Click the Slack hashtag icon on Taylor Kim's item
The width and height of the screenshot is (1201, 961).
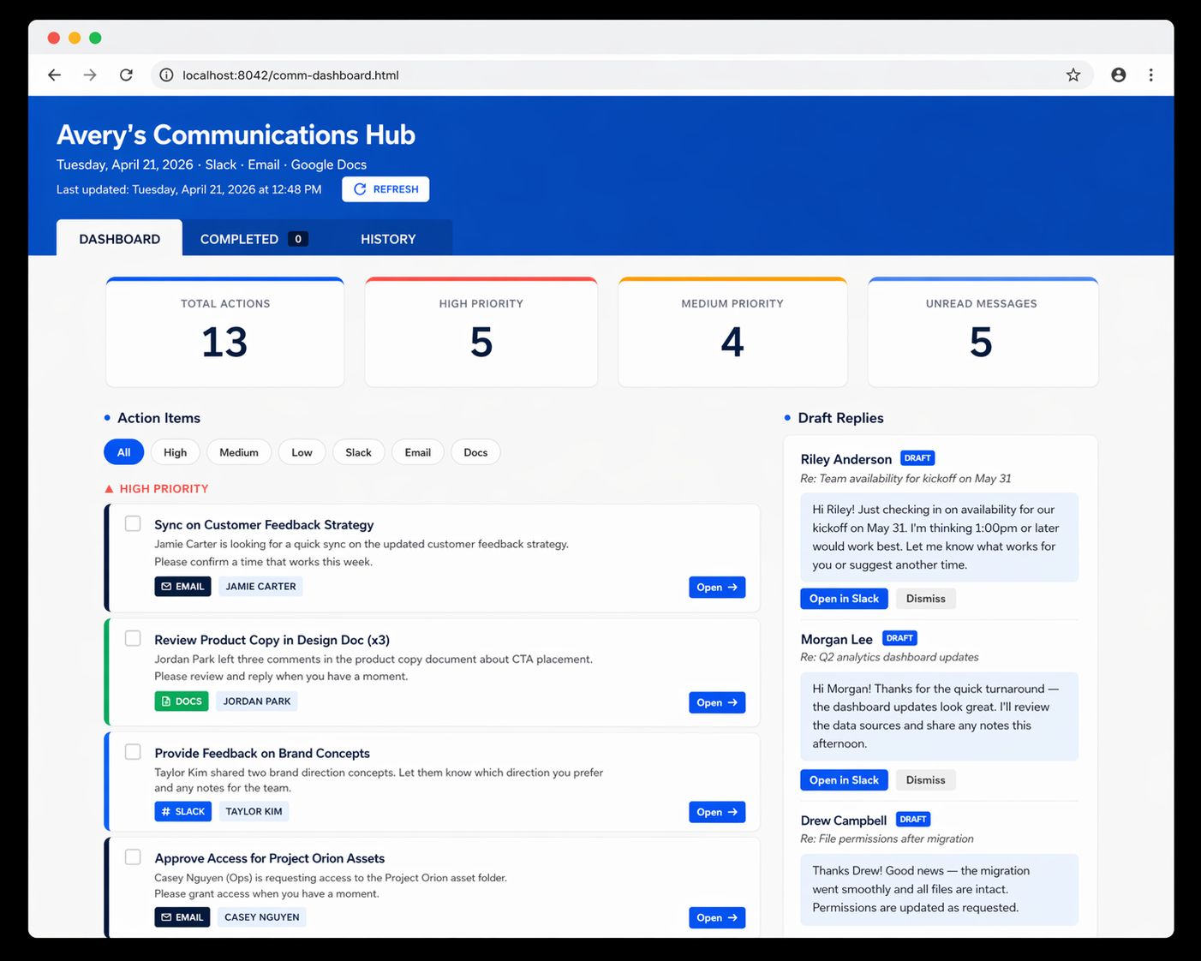(165, 811)
